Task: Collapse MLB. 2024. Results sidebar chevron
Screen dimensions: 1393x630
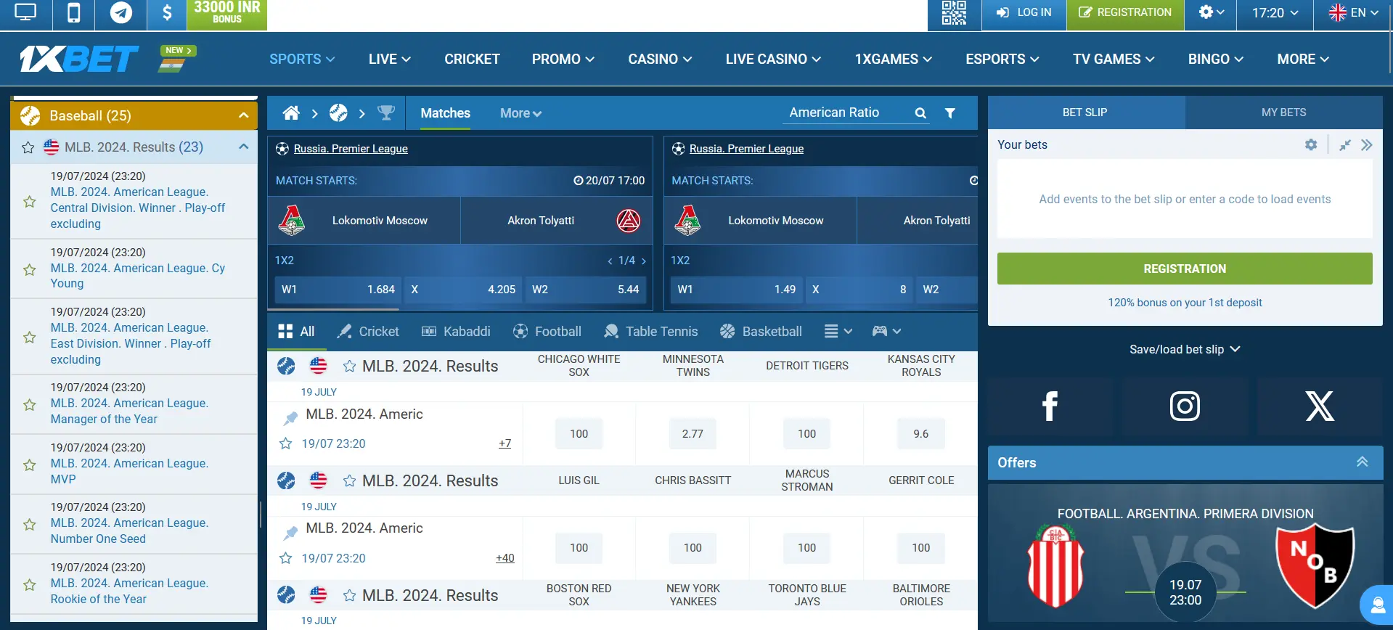Action: click(244, 147)
